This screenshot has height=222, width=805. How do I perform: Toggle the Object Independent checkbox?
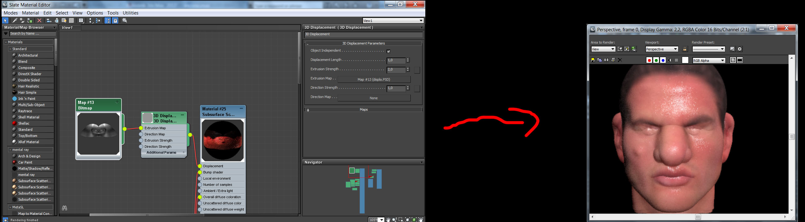[x=388, y=51]
